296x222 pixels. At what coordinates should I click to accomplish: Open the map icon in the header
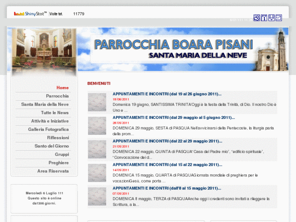tap(257, 18)
